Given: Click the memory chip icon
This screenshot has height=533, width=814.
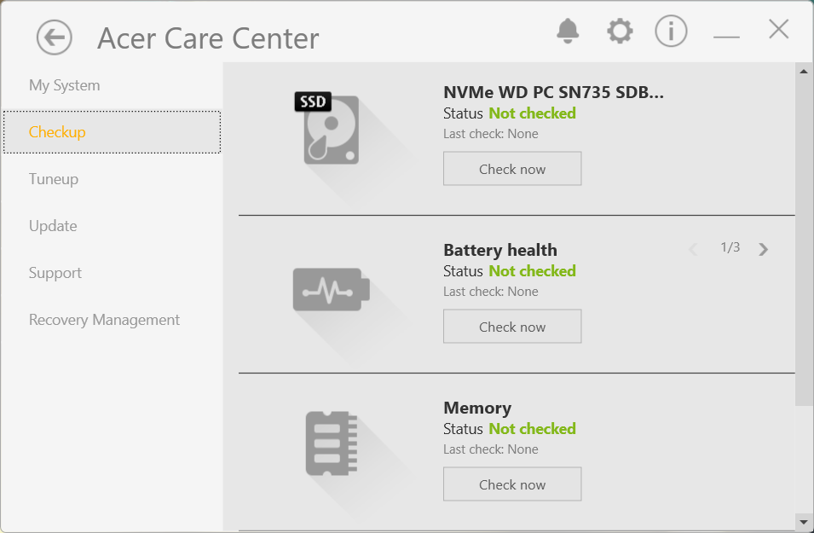Looking at the screenshot, I should (331, 443).
